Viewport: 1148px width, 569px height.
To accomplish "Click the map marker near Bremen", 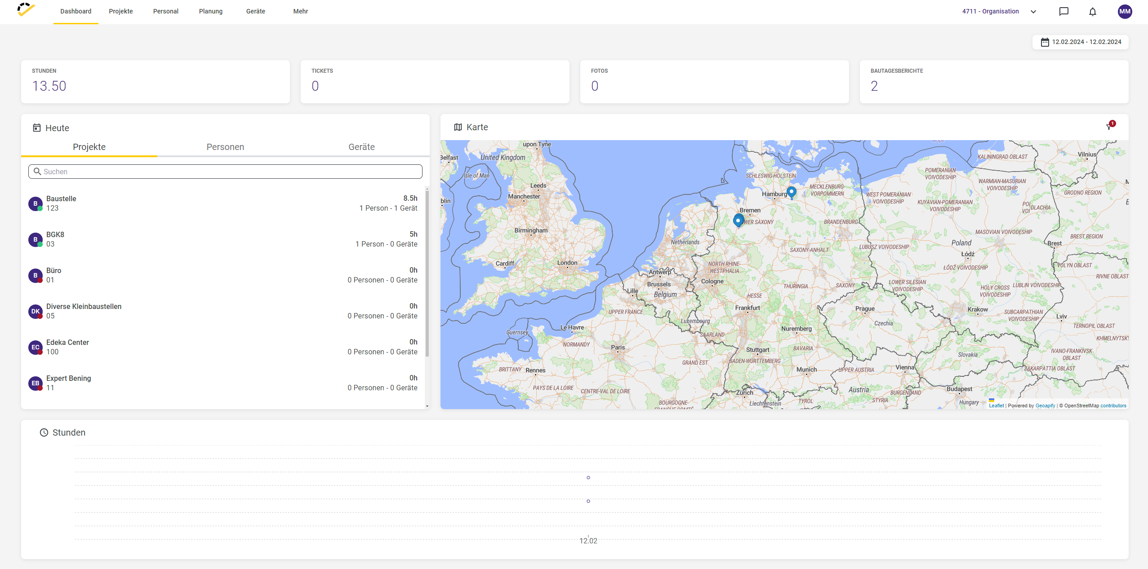I will [x=738, y=221].
